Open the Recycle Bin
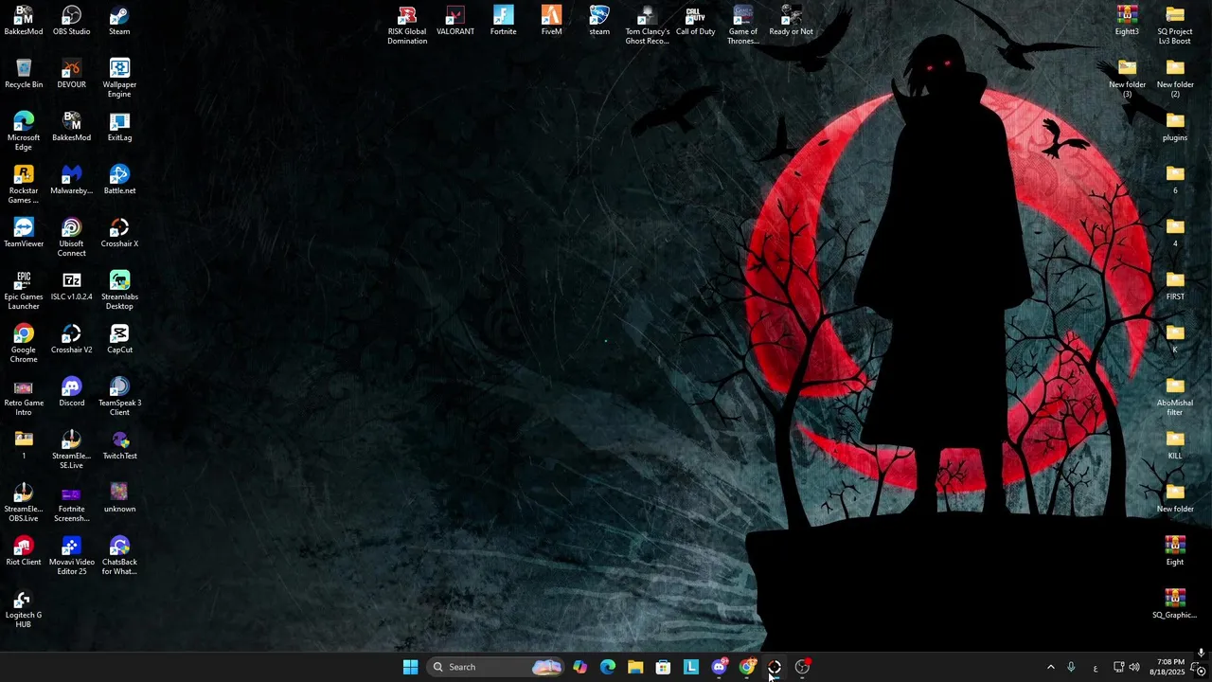Image resolution: width=1212 pixels, height=682 pixels. pyautogui.click(x=24, y=74)
